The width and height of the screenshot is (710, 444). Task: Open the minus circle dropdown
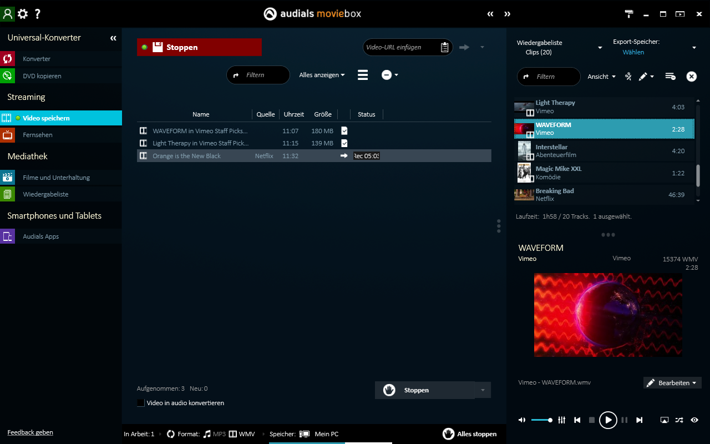point(390,75)
